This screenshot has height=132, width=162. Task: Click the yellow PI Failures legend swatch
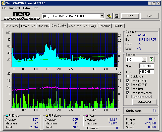point(47,116)
